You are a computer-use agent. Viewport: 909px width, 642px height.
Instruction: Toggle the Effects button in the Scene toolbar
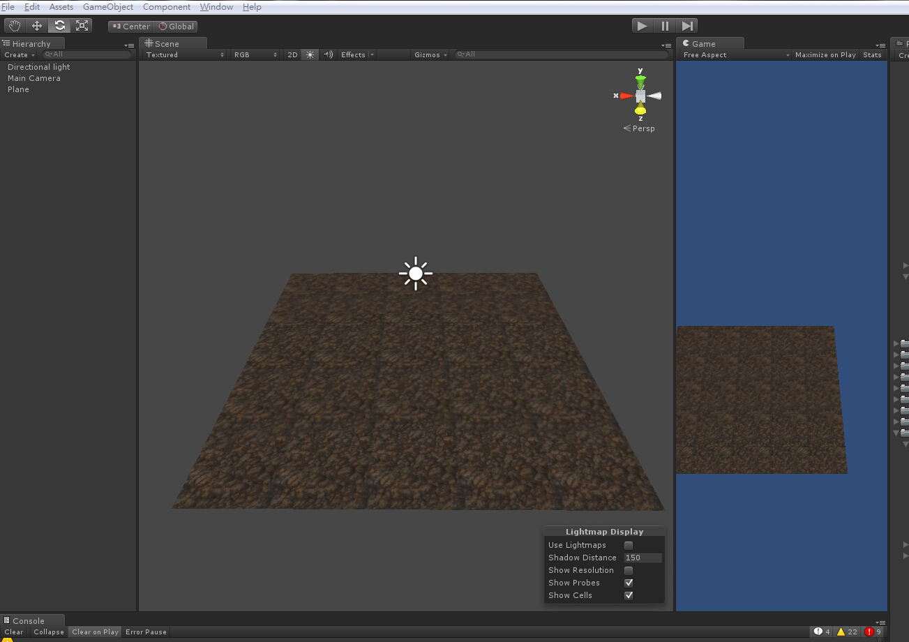353,54
